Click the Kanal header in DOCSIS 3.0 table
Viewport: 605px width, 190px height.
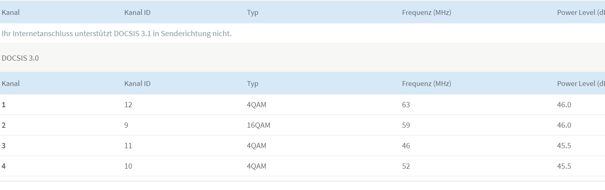point(11,84)
